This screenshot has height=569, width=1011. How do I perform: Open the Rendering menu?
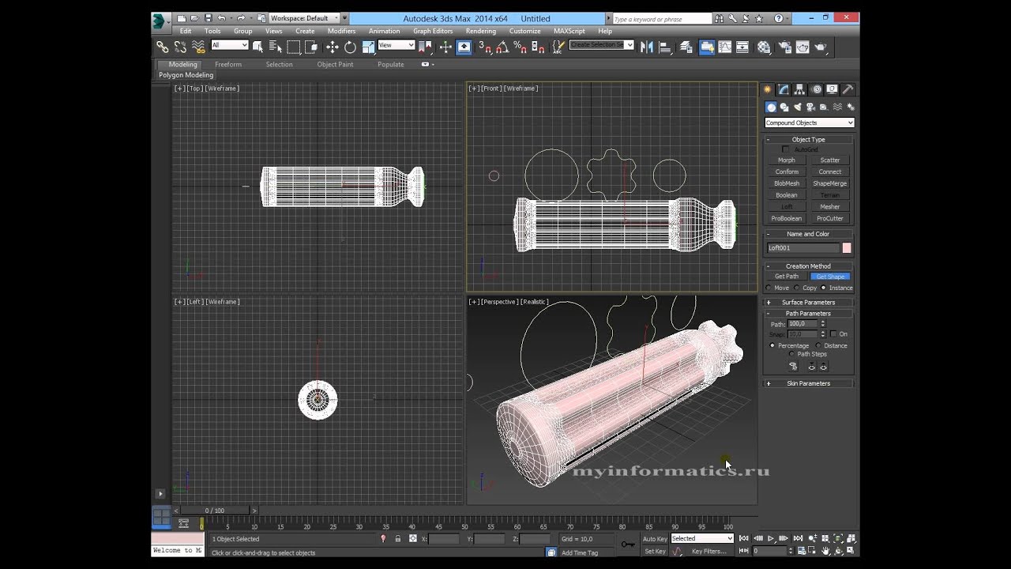481,31
